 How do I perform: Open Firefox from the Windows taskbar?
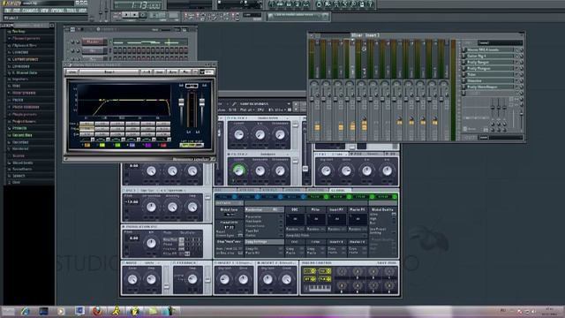(x=97, y=311)
